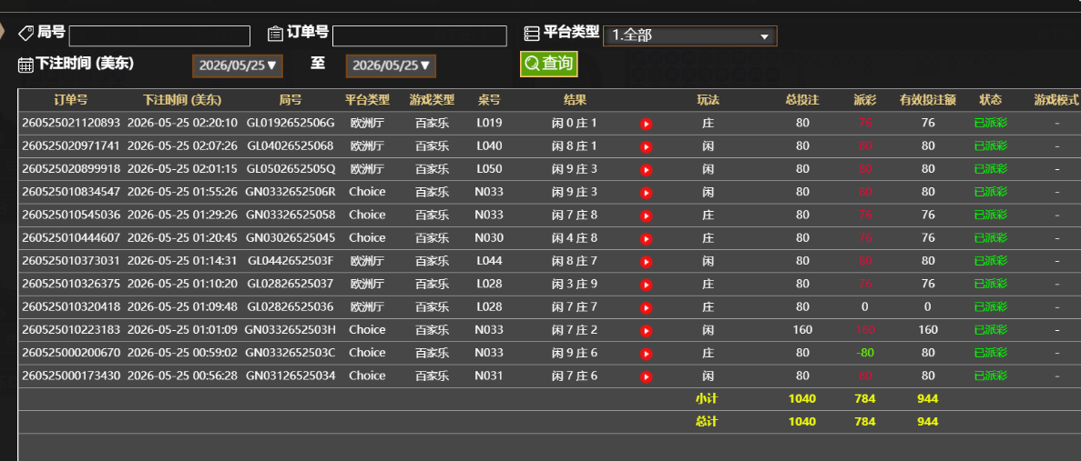Image resolution: width=1081 pixels, height=461 pixels.
Task: Play video for order 260525020899918
Action: click(646, 170)
